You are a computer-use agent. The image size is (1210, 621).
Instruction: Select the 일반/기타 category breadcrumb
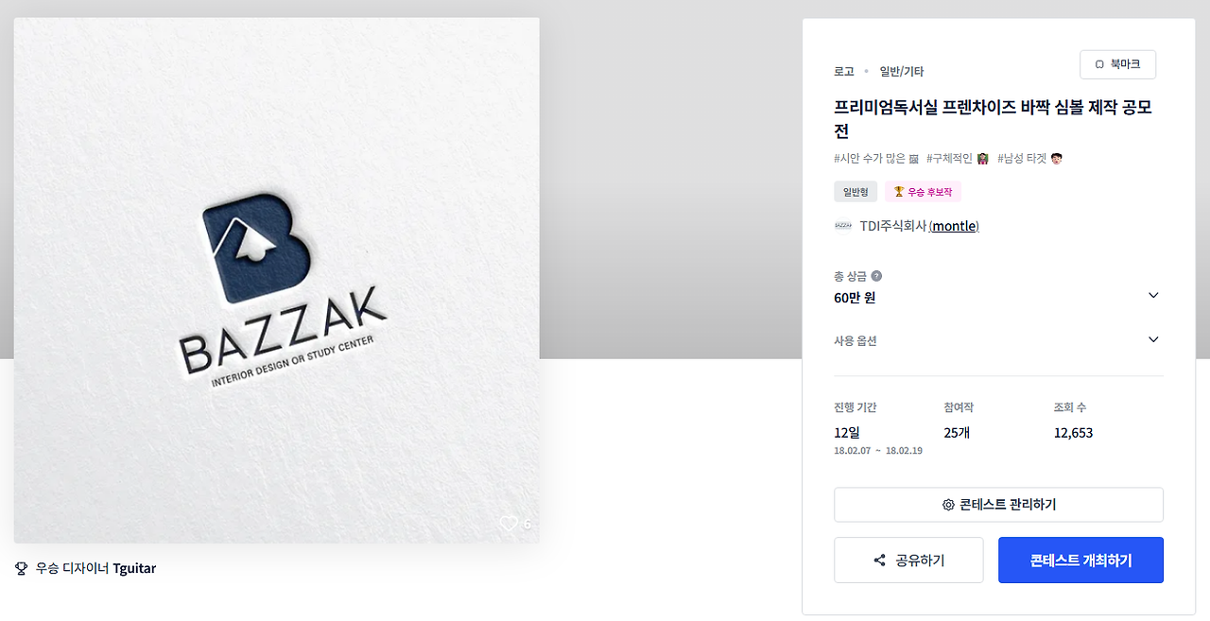(902, 71)
